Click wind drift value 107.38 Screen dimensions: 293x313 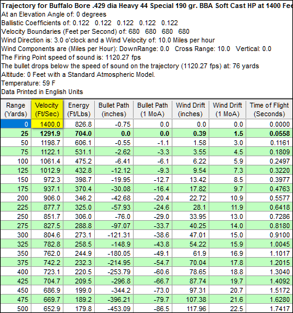pyautogui.click(x=190, y=299)
